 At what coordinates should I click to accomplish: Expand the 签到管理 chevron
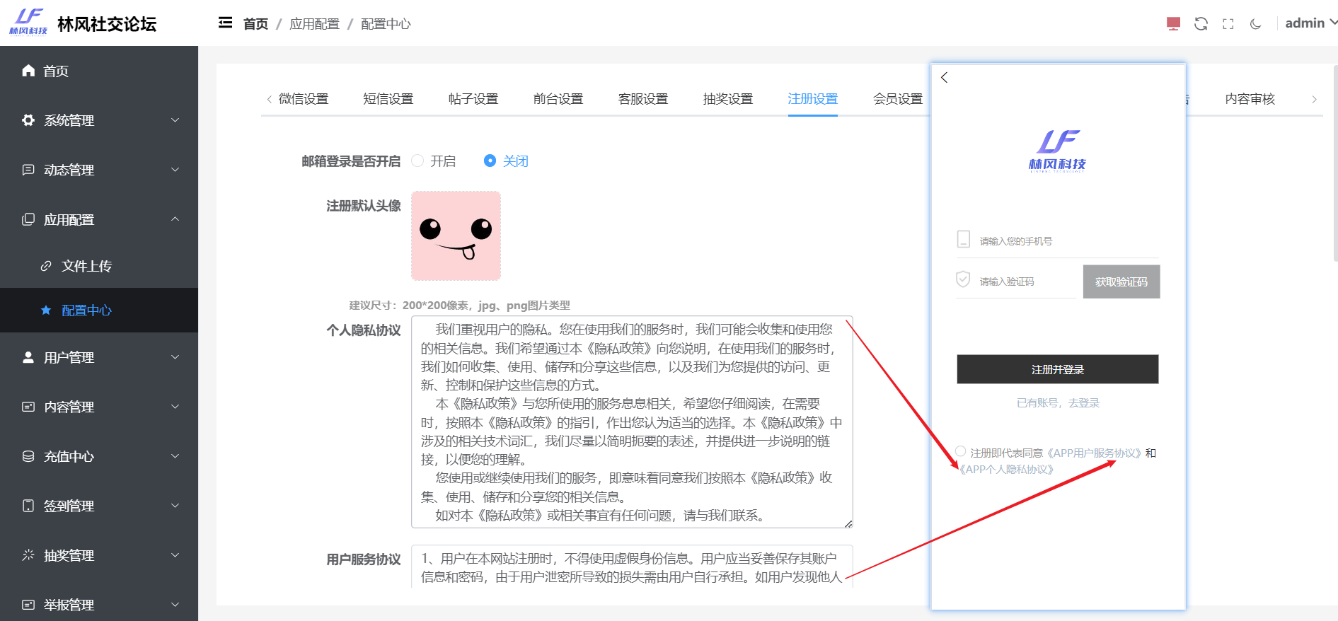(x=175, y=506)
